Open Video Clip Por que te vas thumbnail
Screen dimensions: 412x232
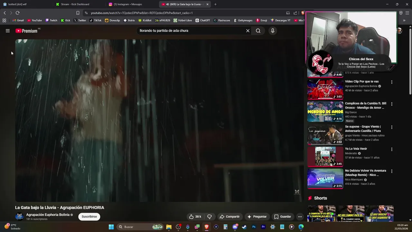(x=325, y=89)
